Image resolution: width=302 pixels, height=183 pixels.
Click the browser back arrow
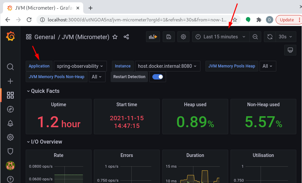(8, 20)
